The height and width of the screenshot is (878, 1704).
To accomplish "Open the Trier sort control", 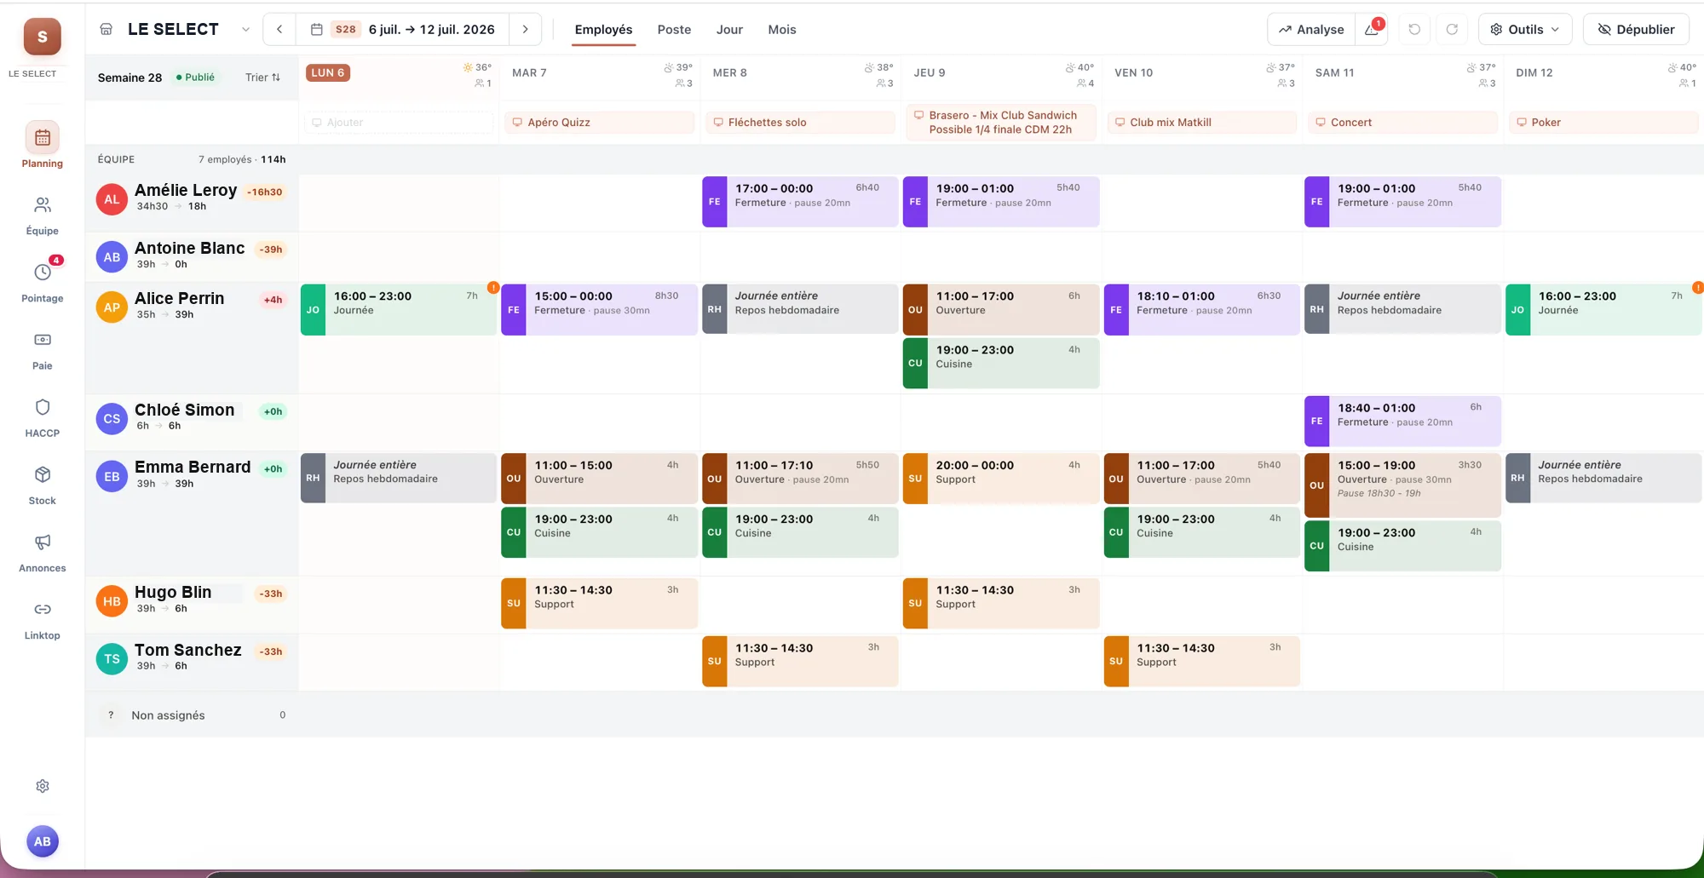I will click(262, 77).
